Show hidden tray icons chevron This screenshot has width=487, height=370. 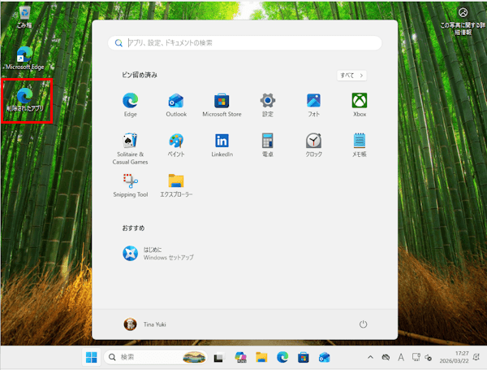click(x=370, y=357)
